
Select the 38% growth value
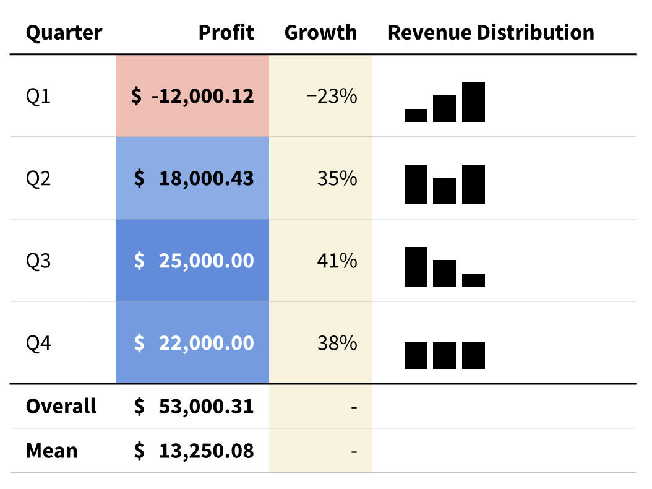pyautogui.click(x=337, y=343)
